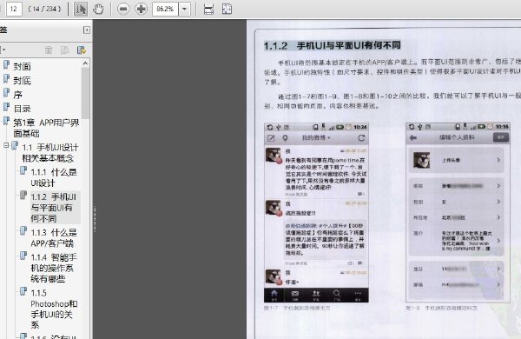Click the page number input field
This screenshot has width=521, height=339.
pos(14,9)
